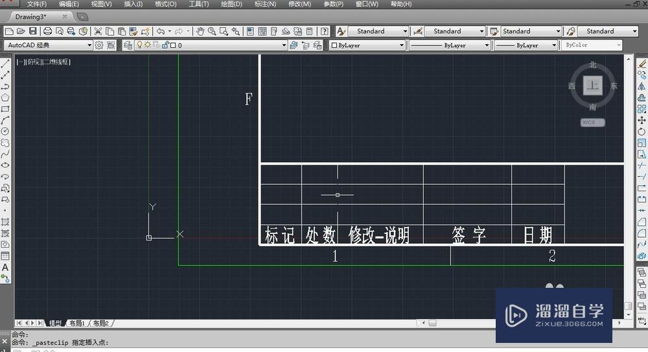Open the ByLayer linetype dropdown
648x352 pixels.
tap(487, 45)
